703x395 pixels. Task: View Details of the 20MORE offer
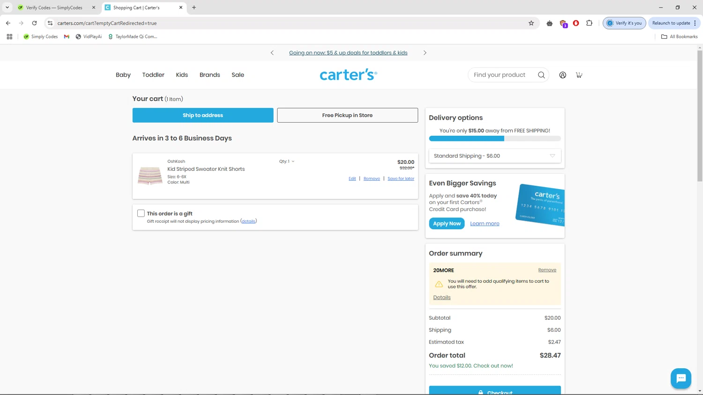pos(441,298)
